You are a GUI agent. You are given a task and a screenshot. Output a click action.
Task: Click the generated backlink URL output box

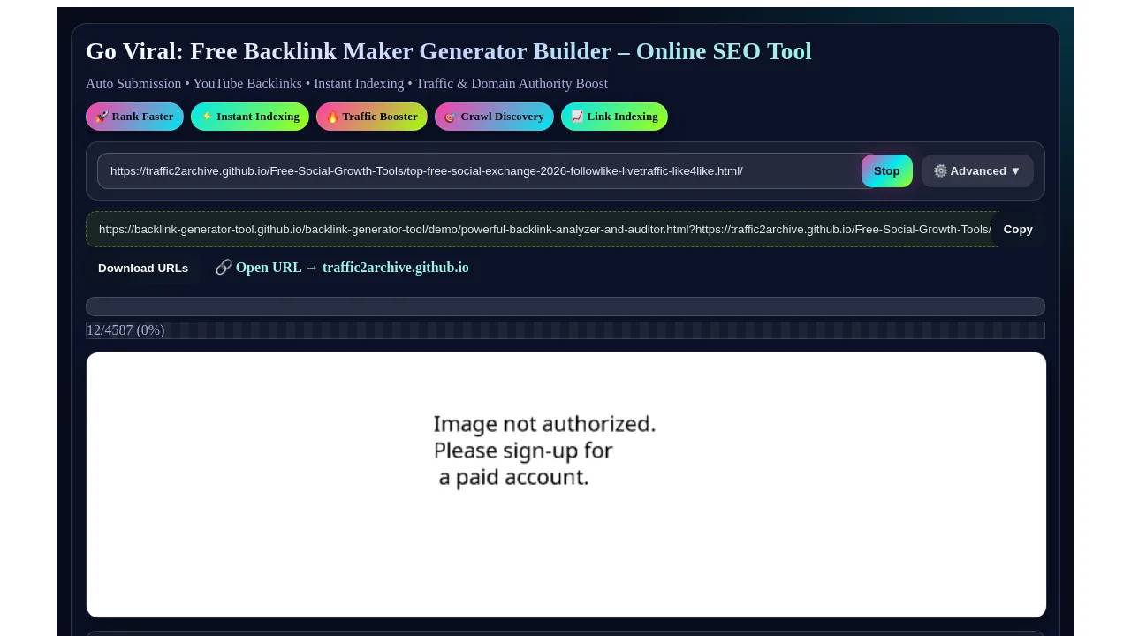click(x=543, y=230)
